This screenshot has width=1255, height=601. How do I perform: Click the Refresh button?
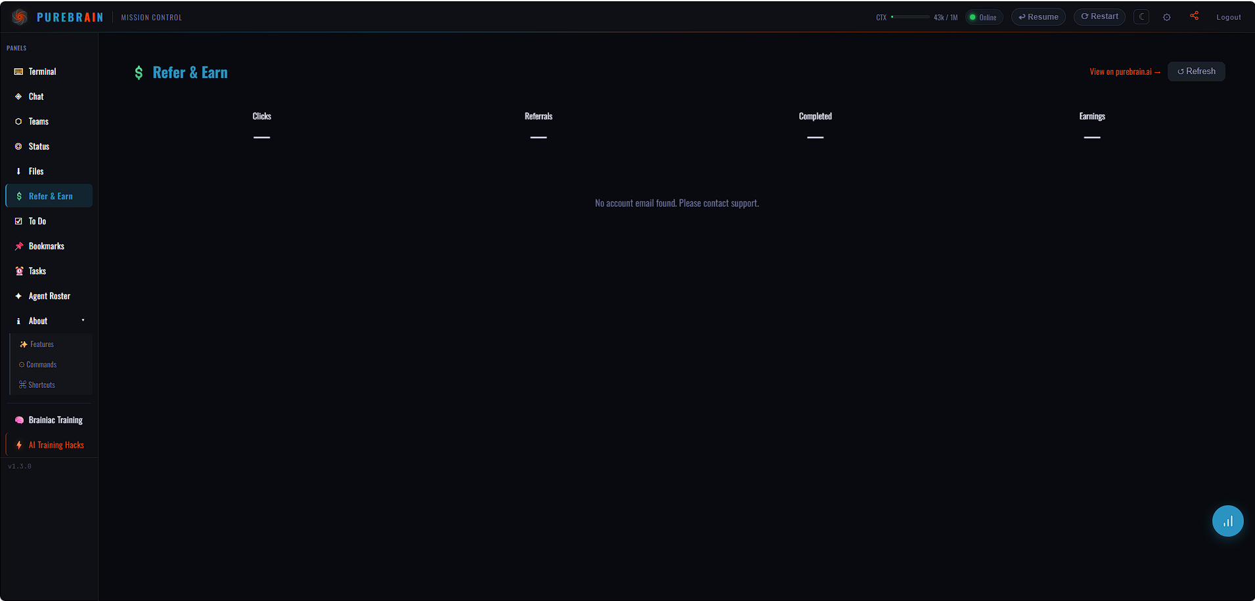point(1196,72)
